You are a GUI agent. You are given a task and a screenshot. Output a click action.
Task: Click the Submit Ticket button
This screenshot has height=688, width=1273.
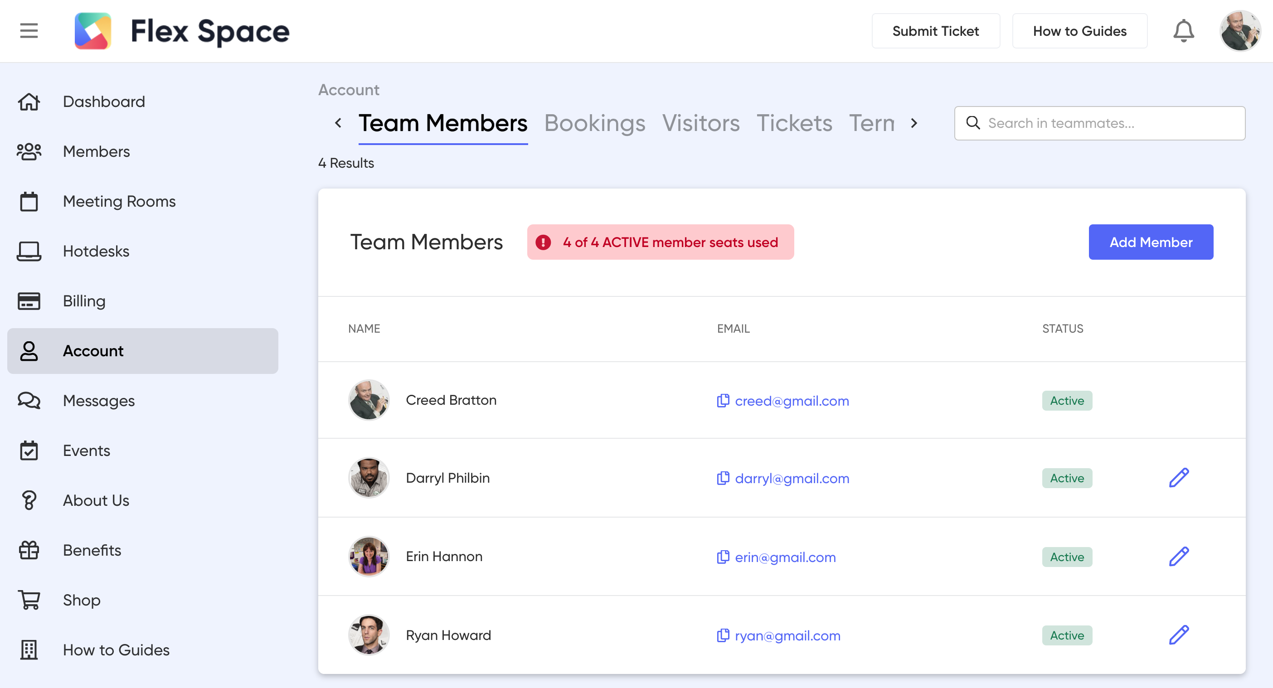click(x=935, y=31)
